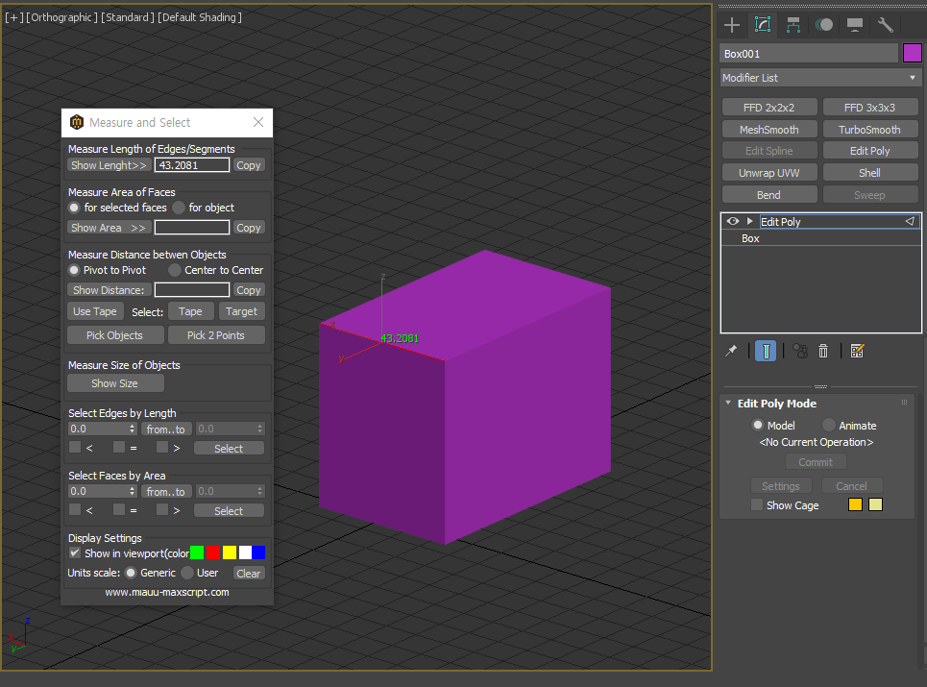Screen dimensions: 927x687
Task: Click the edge length 43.2081 field
Action: [x=192, y=165]
